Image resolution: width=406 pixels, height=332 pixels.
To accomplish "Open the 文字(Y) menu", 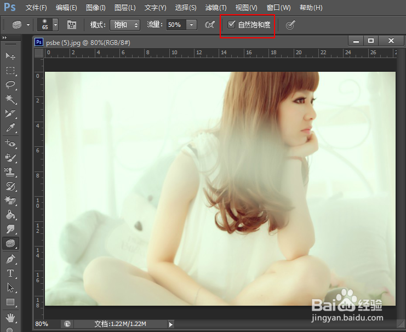I will click(x=156, y=8).
